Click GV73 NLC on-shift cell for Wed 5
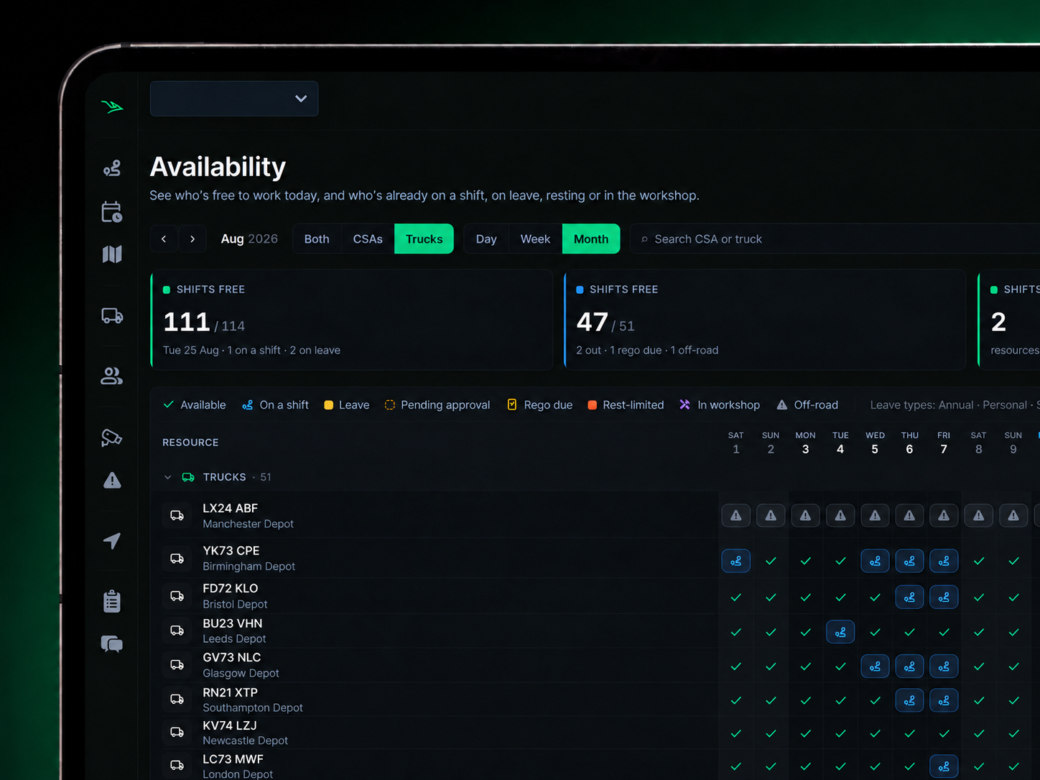1040x780 pixels. point(875,667)
